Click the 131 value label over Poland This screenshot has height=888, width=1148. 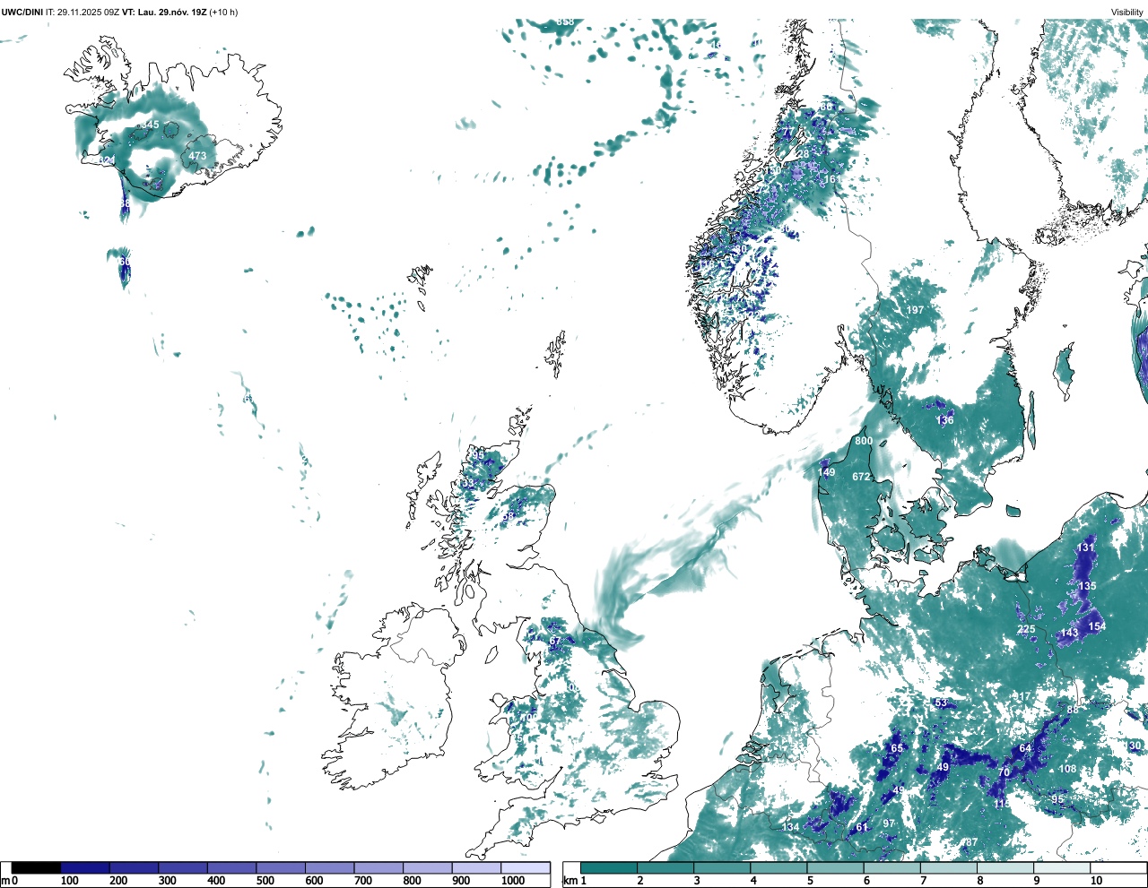point(1086,547)
